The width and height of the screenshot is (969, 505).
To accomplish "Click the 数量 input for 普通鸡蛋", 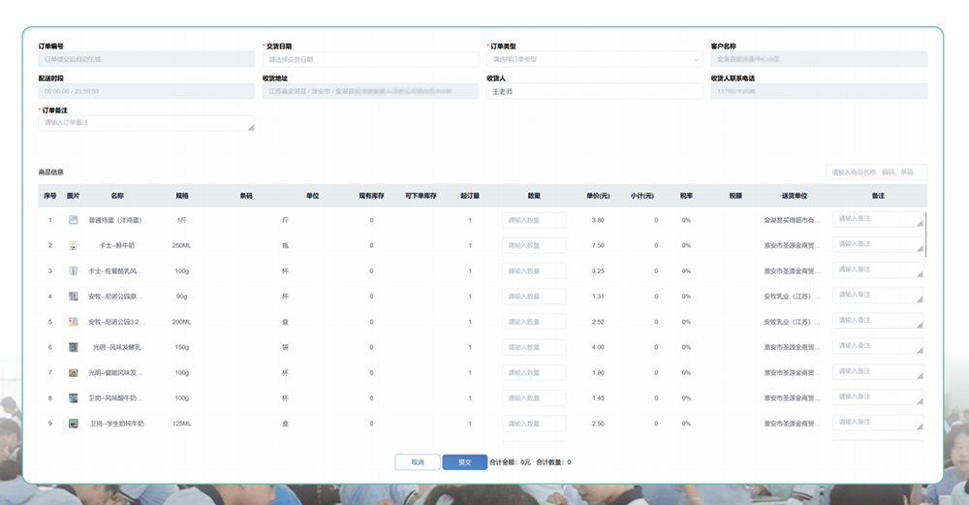I will [534, 221].
